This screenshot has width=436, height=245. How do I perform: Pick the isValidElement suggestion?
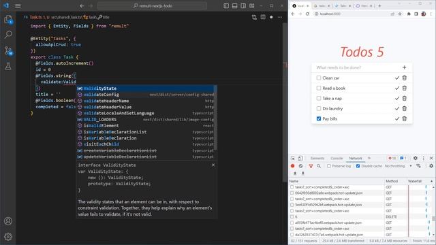pos(146,125)
